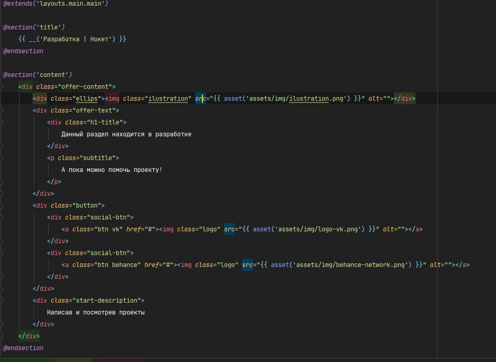Viewport: 496px width, 362px height.
Task: Collapse the @section('content') block fold marker
Action: (2, 75)
